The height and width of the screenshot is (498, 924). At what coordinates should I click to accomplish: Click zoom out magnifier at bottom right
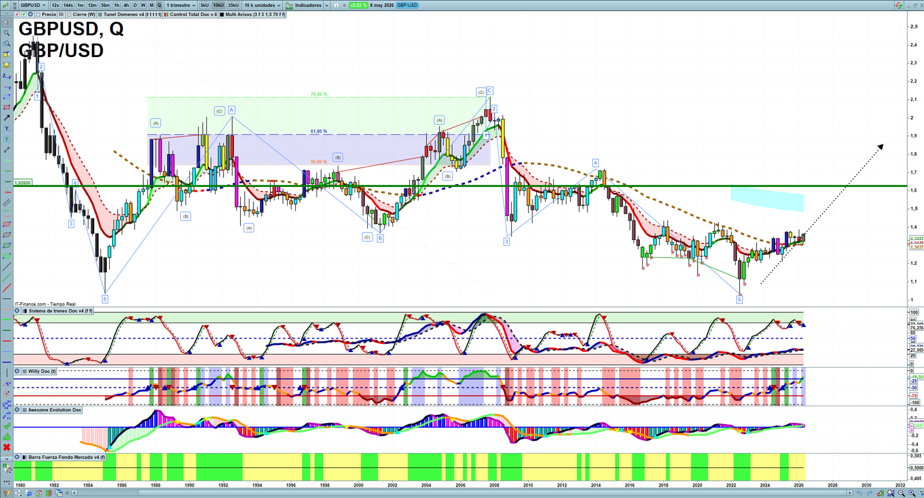tap(901, 493)
